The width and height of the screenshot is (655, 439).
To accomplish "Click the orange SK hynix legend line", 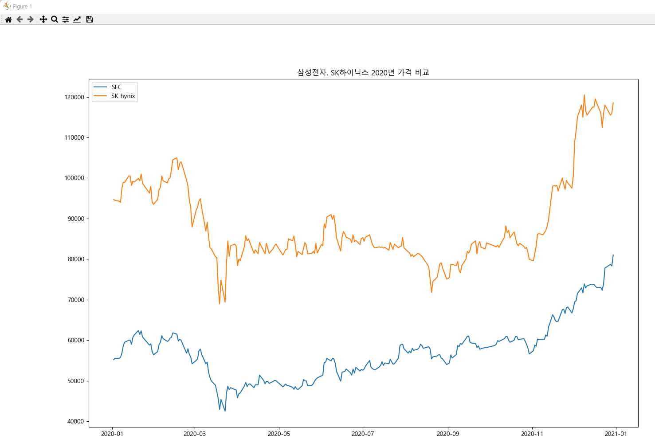I will pyautogui.click(x=101, y=96).
